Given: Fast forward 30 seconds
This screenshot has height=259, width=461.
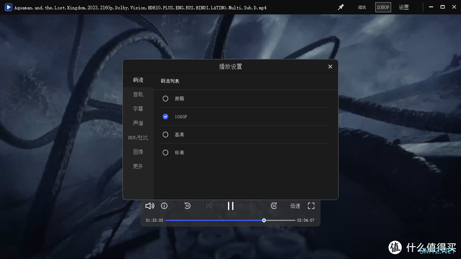Looking at the screenshot, I should tap(274, 206).
